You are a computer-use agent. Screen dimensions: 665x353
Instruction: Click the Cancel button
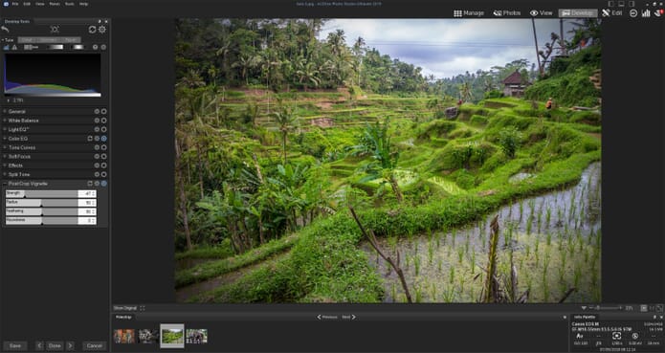pos(94,345)
